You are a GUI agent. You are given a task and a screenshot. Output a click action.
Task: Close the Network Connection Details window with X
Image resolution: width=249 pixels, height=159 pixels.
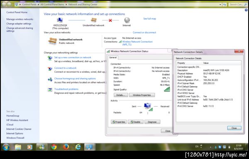click(x=239, y=51)
